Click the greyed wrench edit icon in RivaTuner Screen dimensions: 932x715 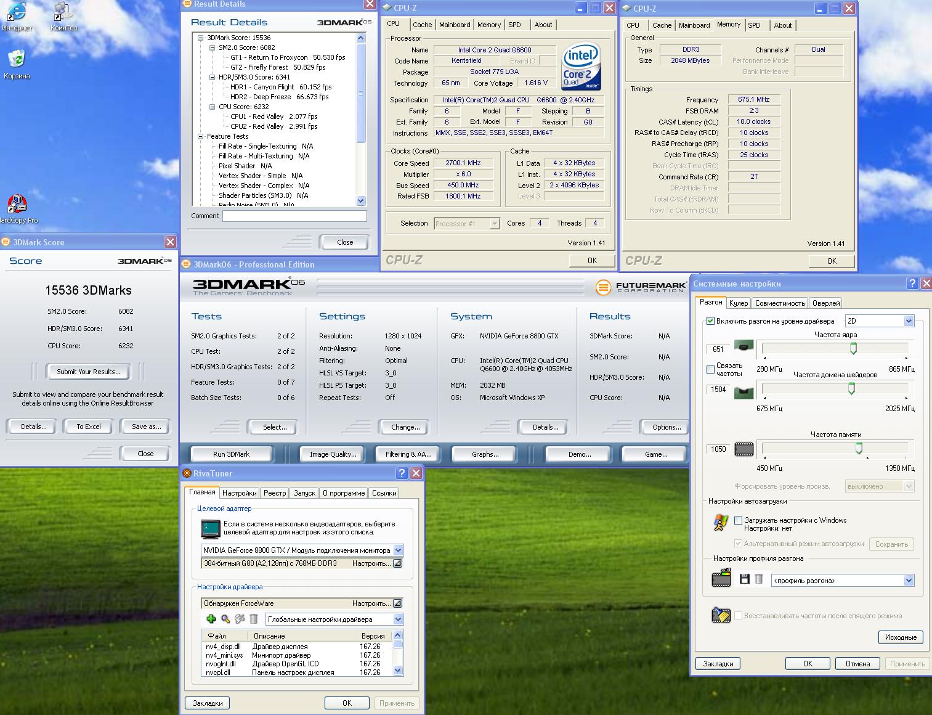240,619
